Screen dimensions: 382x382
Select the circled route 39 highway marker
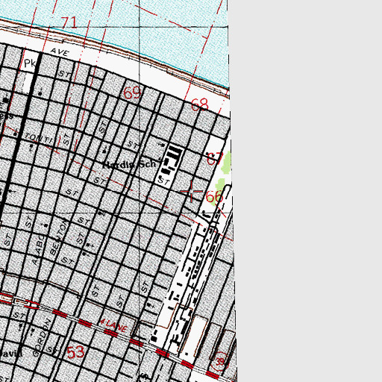[x=220, y=361]
